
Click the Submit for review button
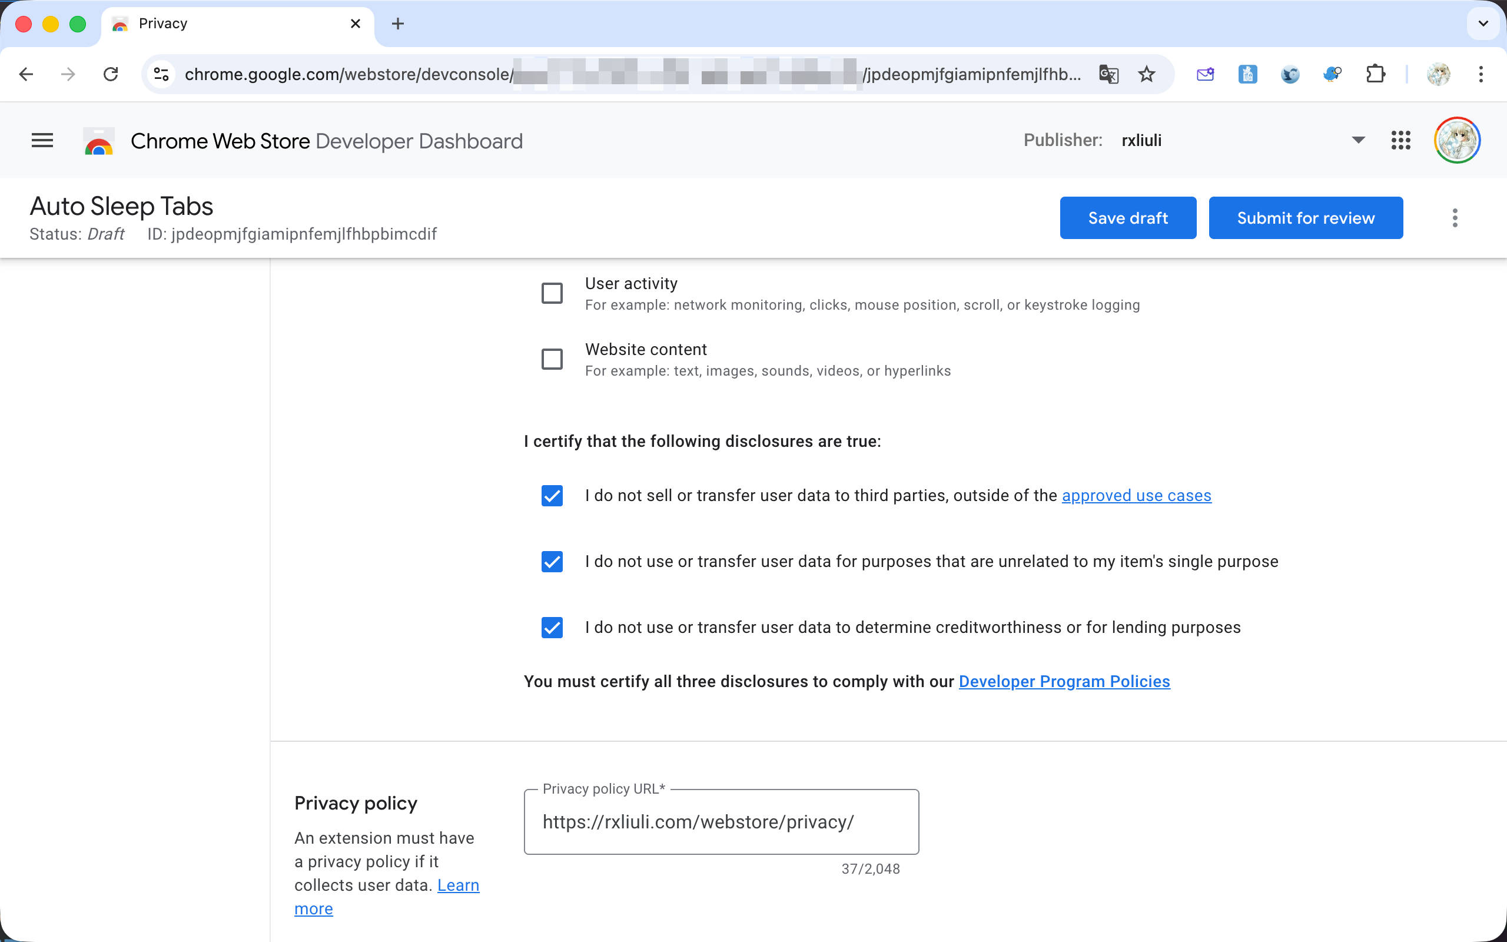pyautogui.click(x=1305, y=218)
